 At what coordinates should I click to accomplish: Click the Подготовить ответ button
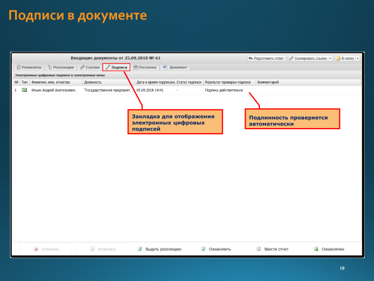pyautogui.click(x=266, y=58)
